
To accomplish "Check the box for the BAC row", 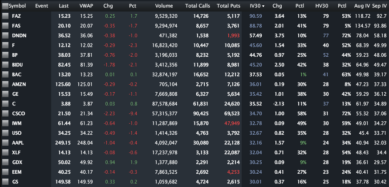I will pos(5,74).
